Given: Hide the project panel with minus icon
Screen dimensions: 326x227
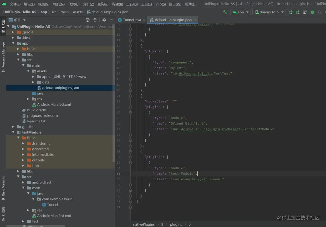Looking at the screenshot, I should [111, 20].
